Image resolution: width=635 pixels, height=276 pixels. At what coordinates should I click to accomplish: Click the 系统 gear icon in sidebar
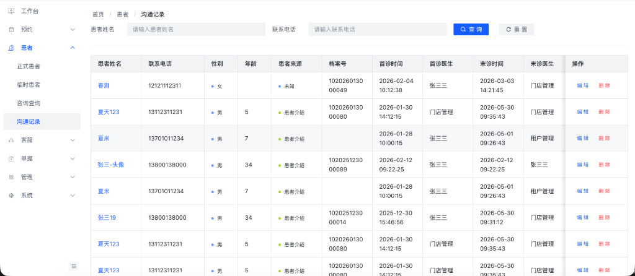[11, 196]
